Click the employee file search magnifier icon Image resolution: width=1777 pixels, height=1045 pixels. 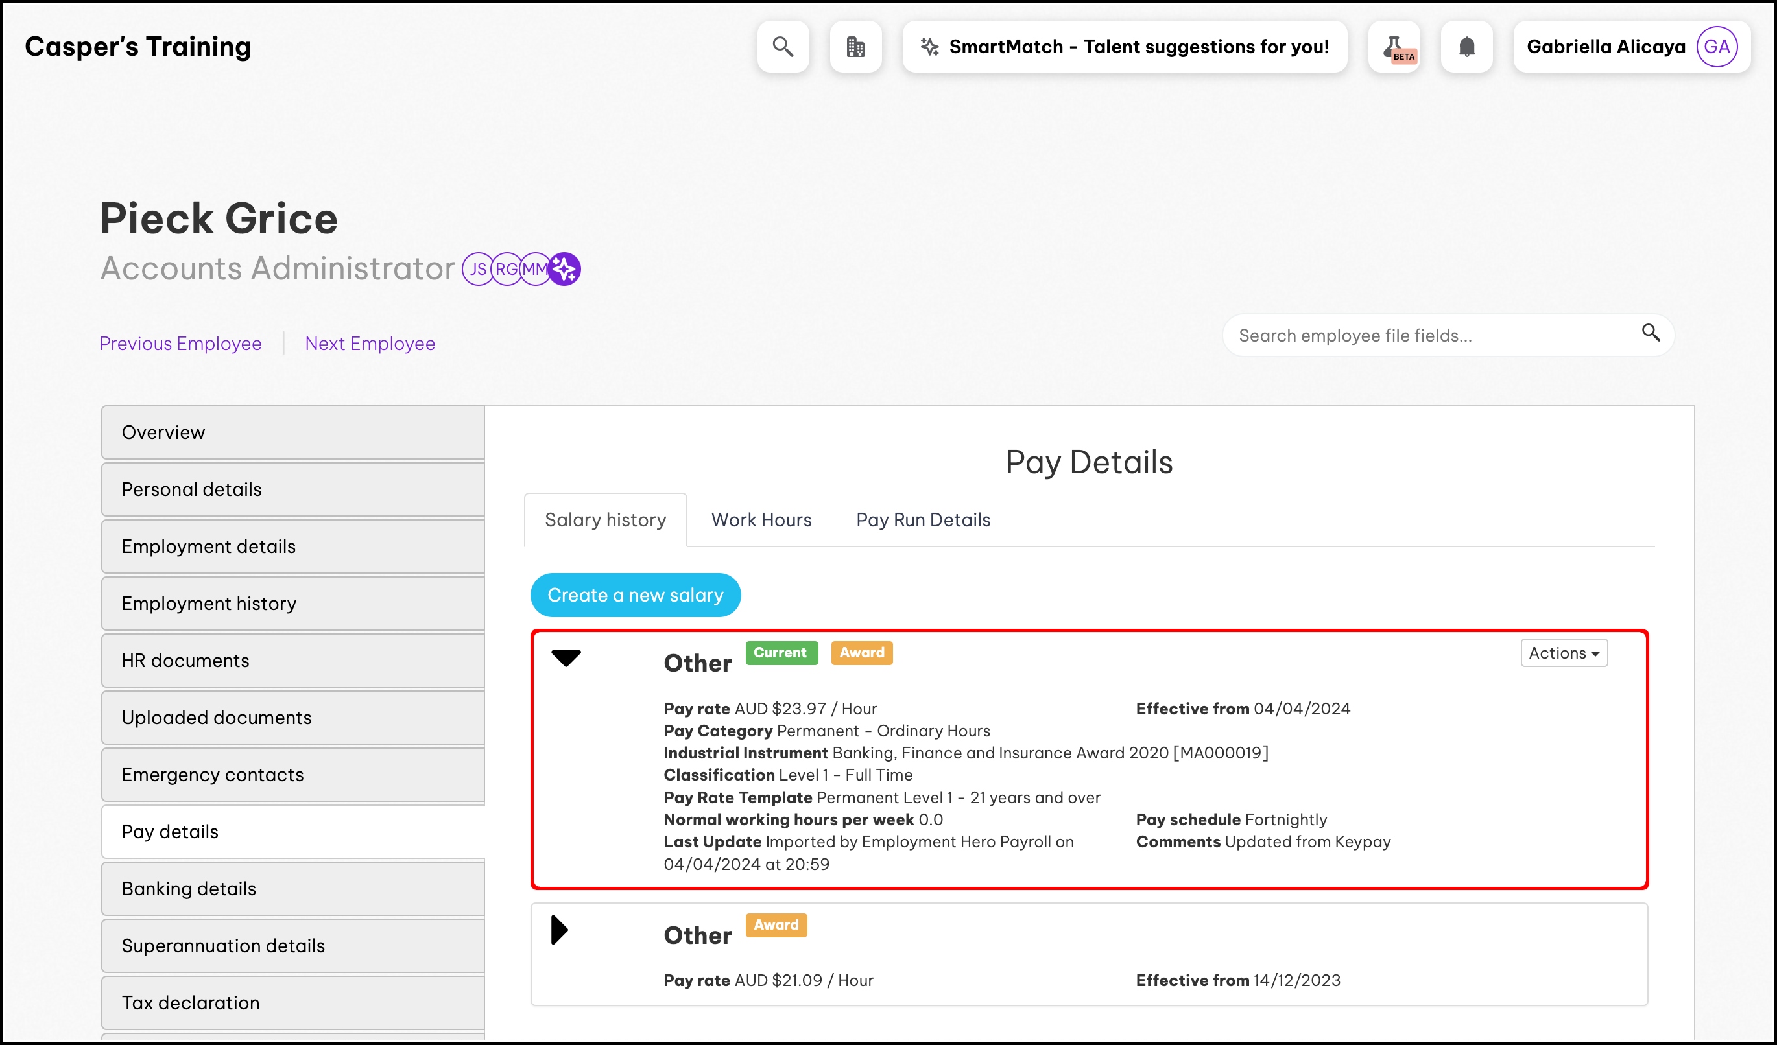point(1651,333)
